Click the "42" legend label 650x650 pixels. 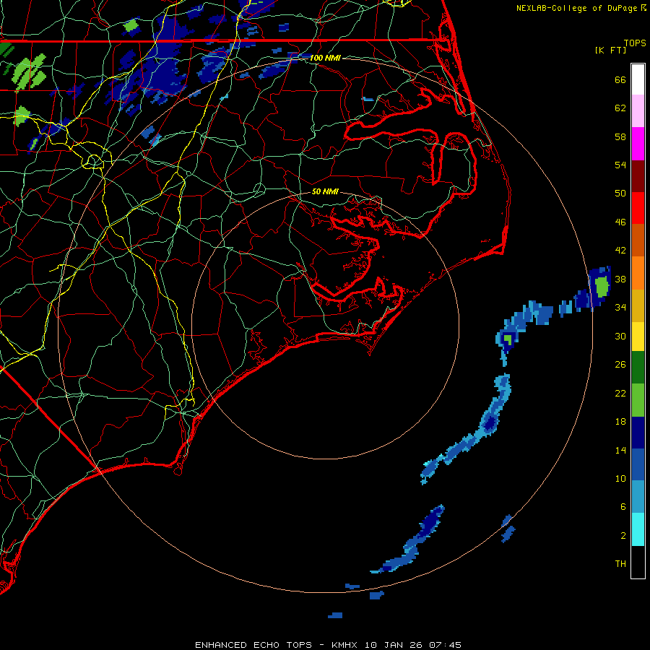tap(620, 251)
